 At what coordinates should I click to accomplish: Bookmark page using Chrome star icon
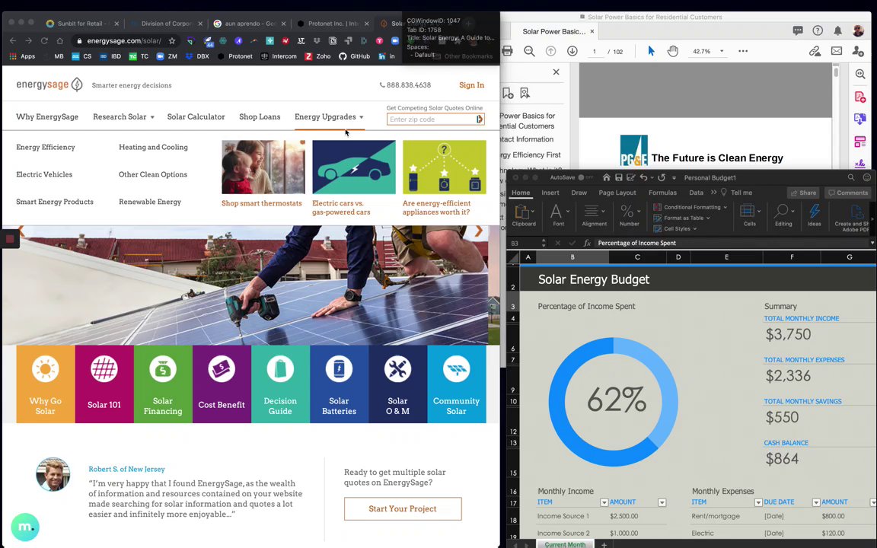pyautogui.click(x=172, y=41)
